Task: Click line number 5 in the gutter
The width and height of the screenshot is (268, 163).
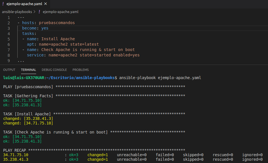Action: pos(9,39)
